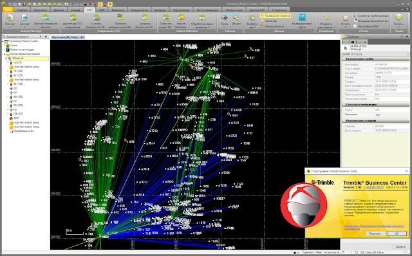Open the Импорт dropdown arrow

coord(10,27)
